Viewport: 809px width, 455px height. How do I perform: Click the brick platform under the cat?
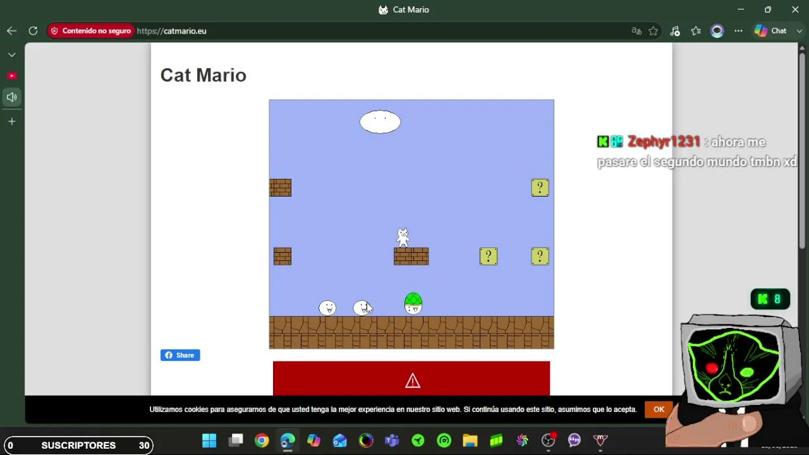411,256
